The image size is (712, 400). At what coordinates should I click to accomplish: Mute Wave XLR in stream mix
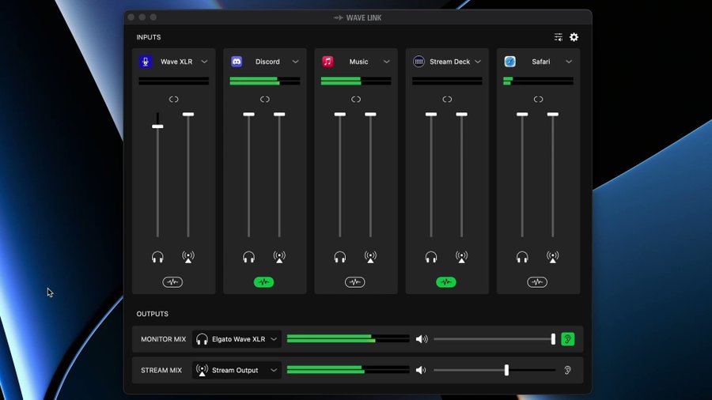(188, 257)
